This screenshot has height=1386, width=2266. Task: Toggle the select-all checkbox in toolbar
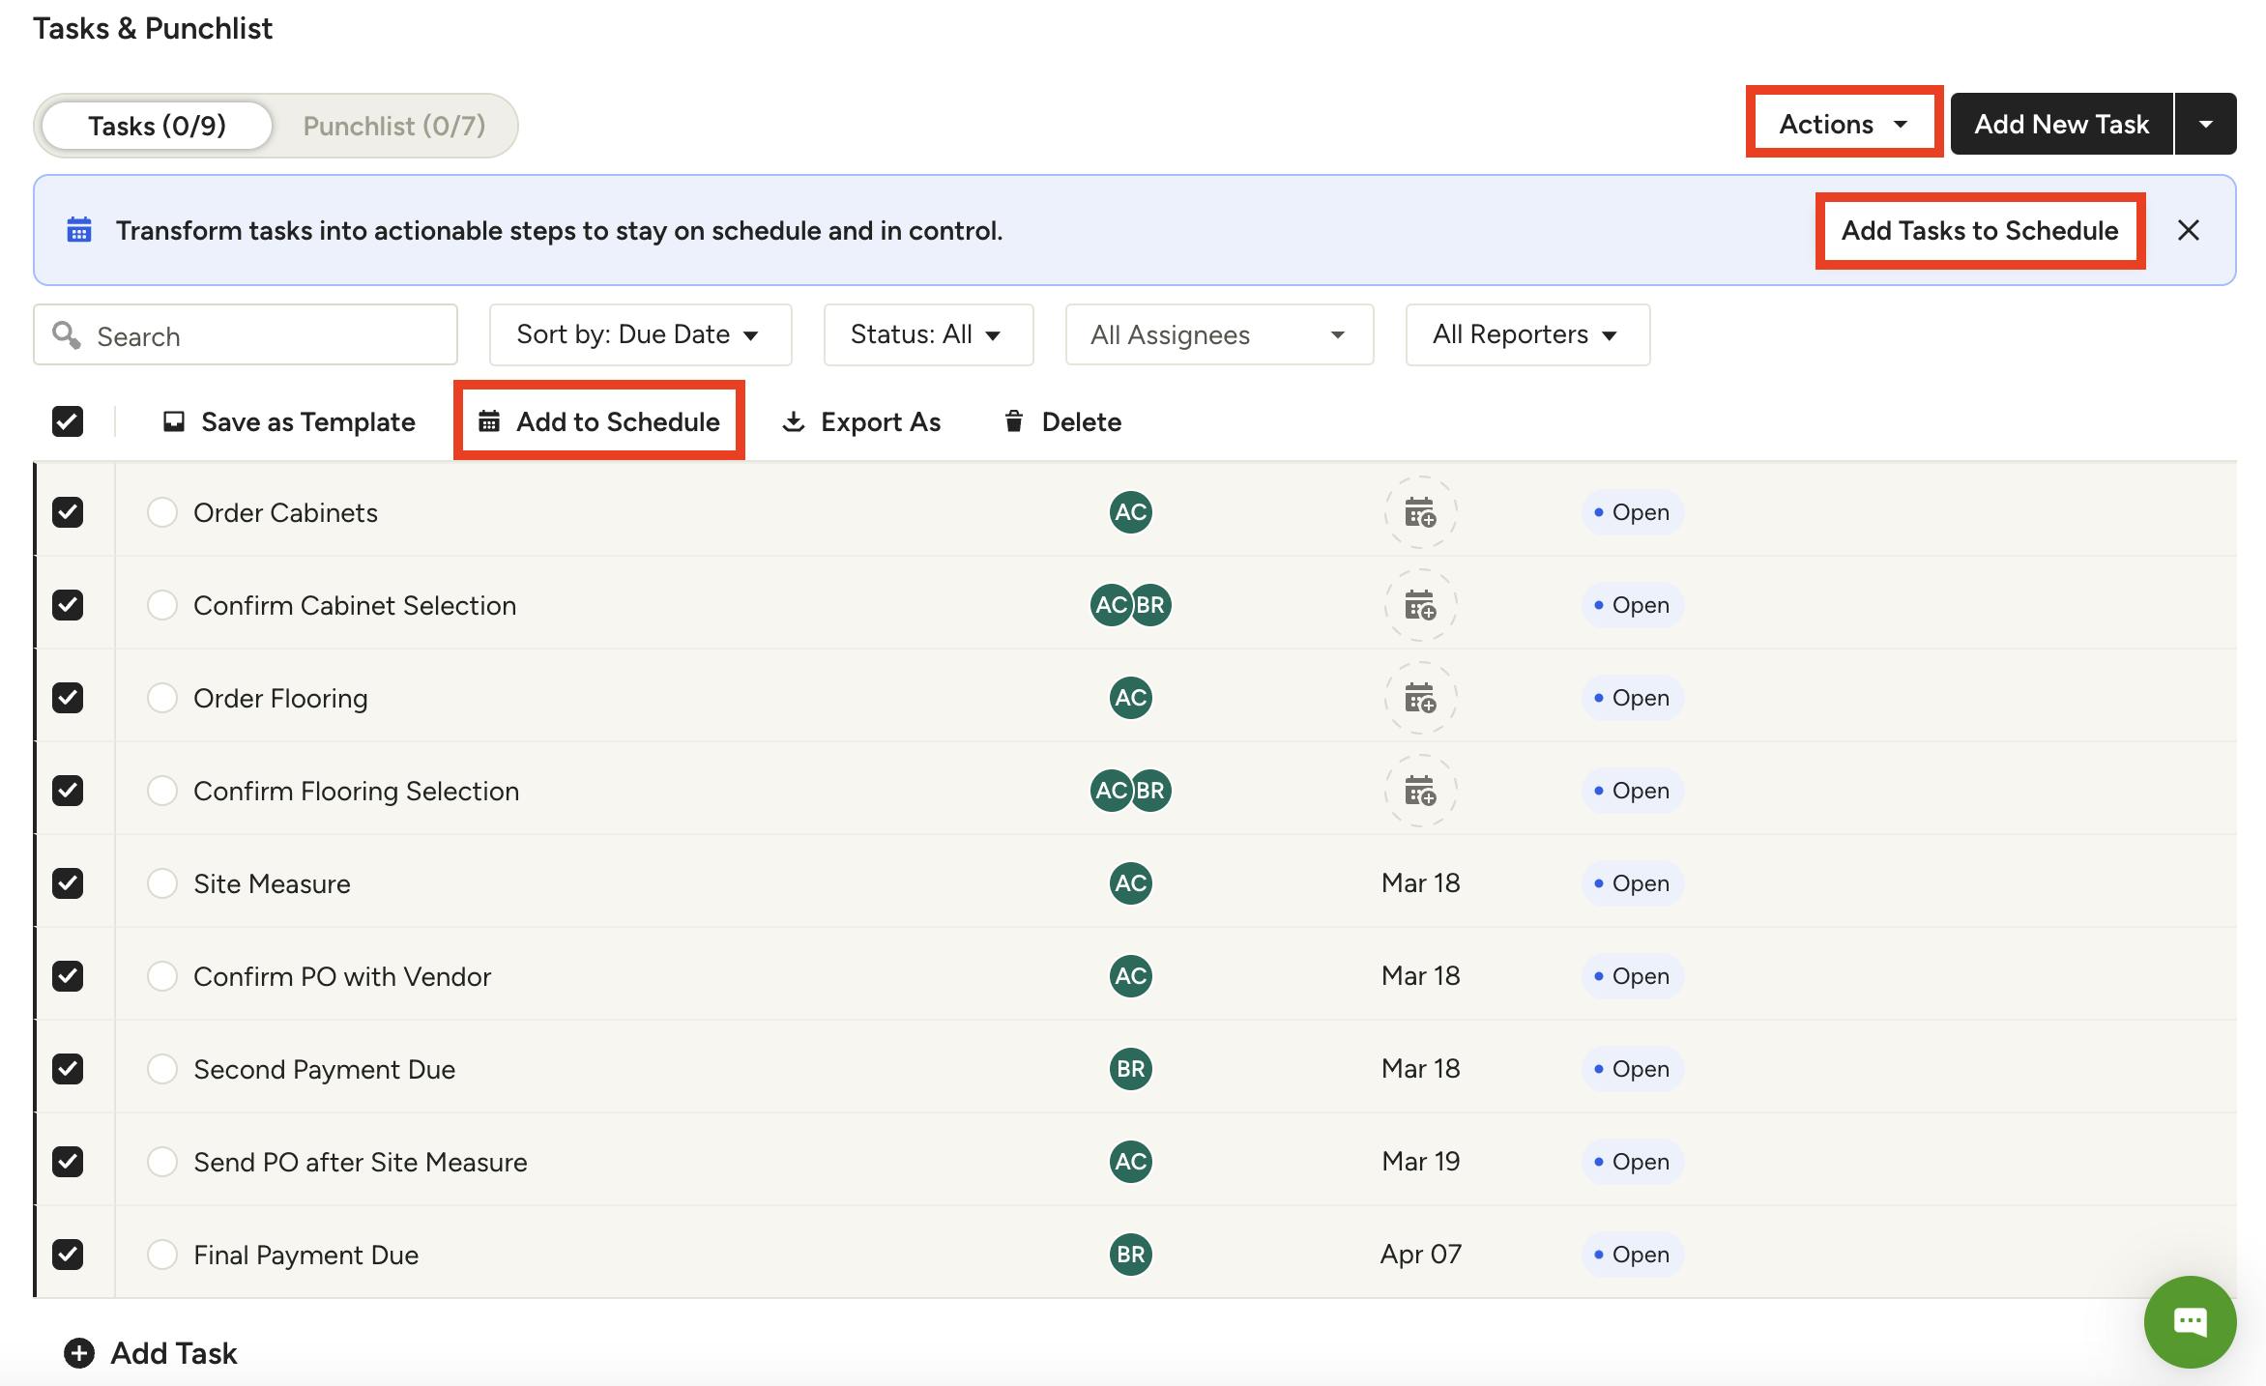coord(68,421)
